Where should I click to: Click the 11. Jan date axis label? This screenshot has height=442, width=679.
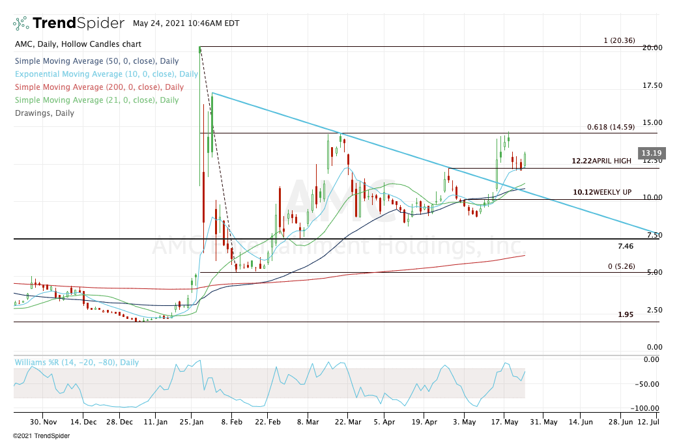155,422
